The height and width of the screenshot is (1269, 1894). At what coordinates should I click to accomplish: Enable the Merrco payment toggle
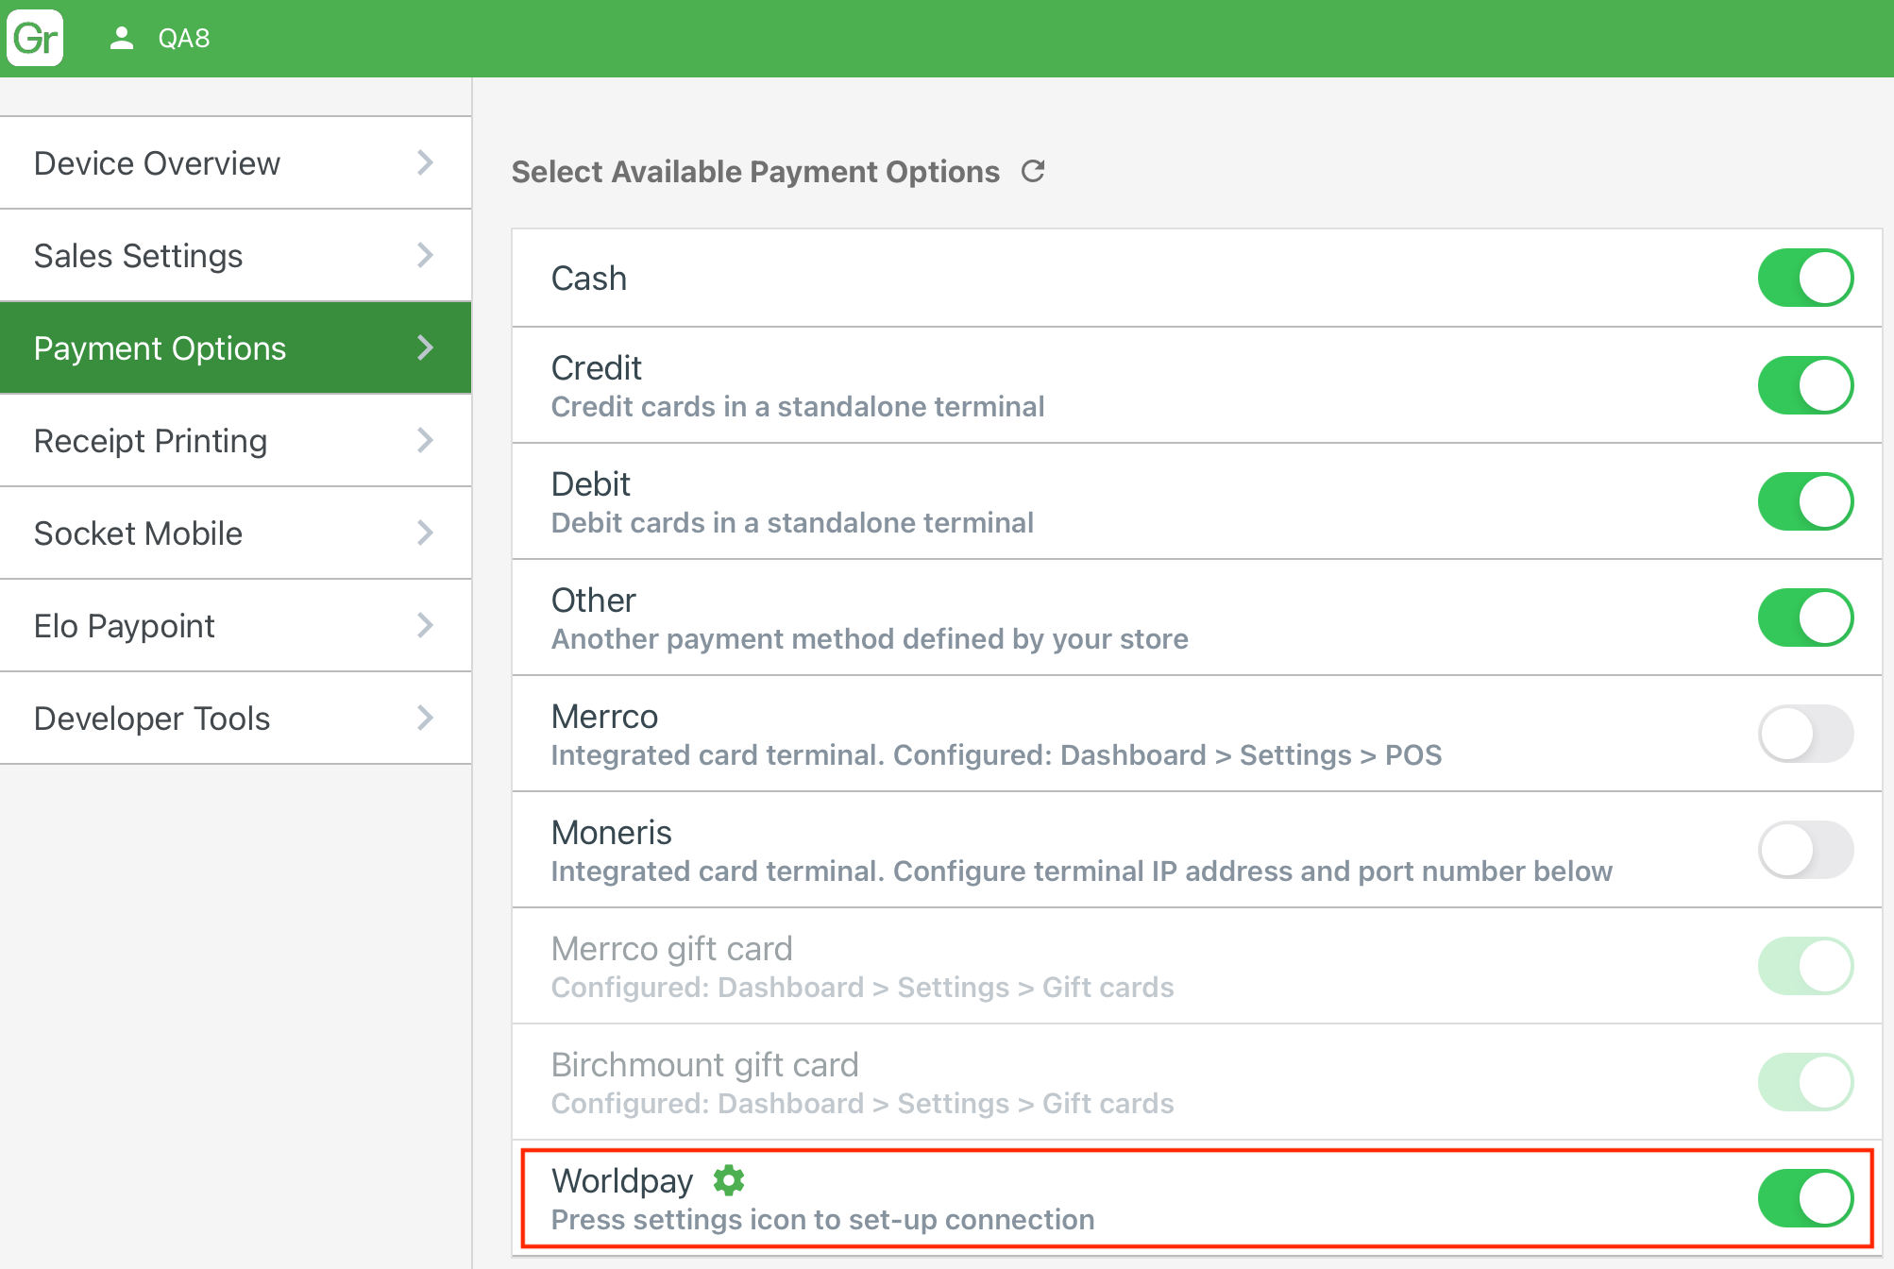(x=1804, y=734)
